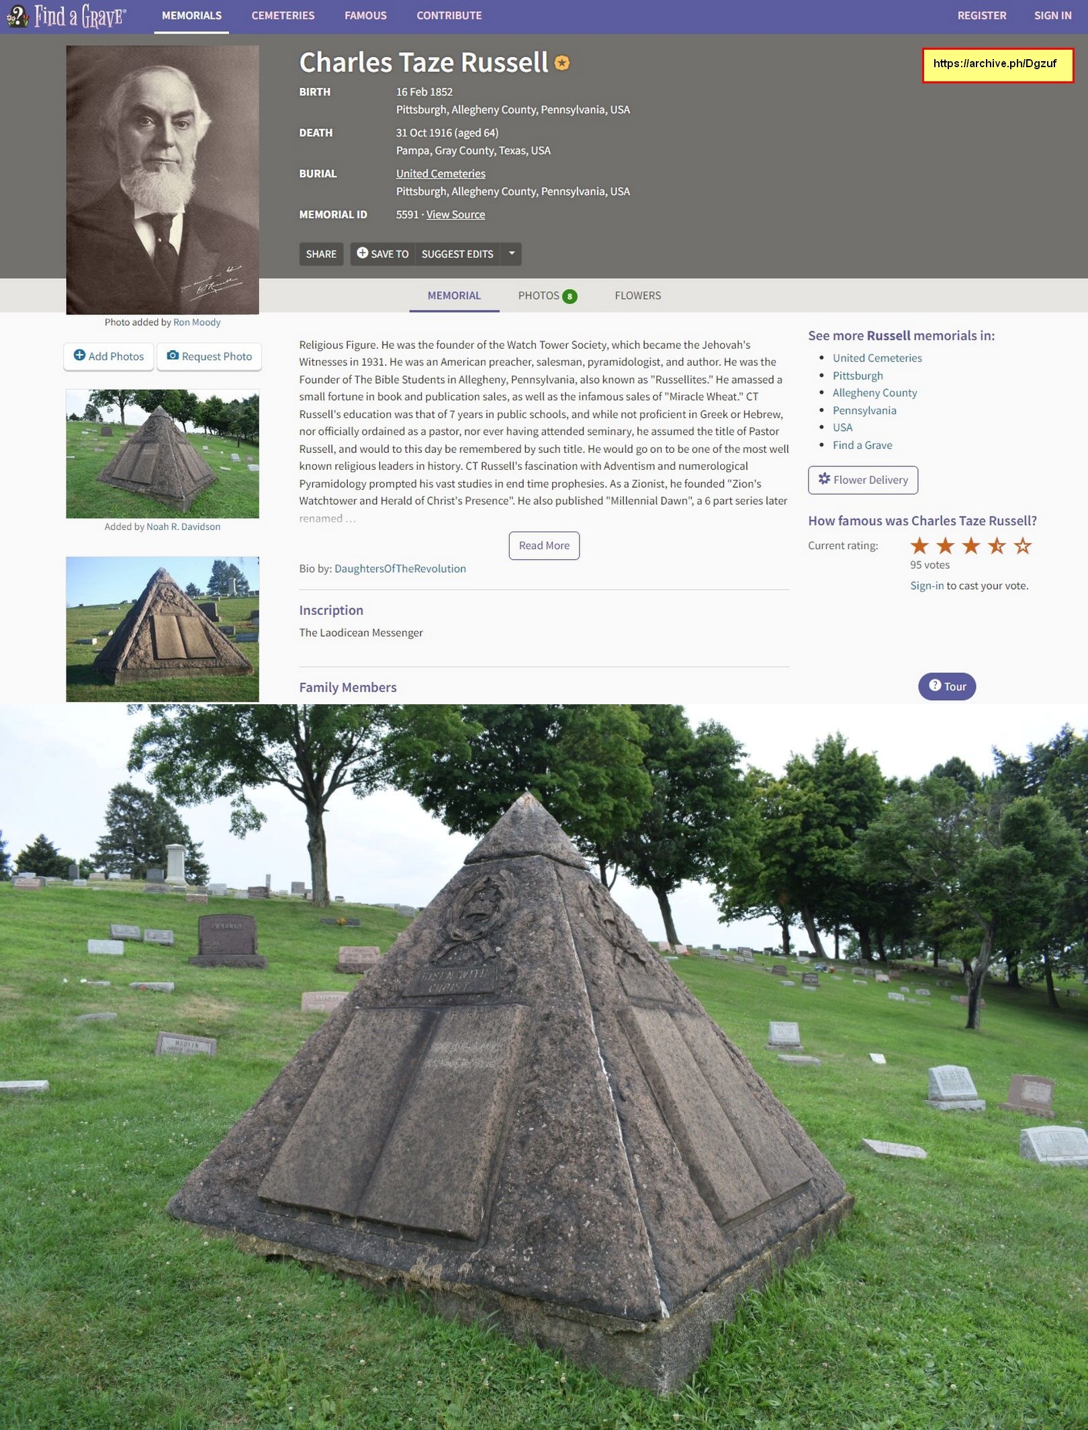
Task: Open the USA memorials link
Action: pos(842,427)
